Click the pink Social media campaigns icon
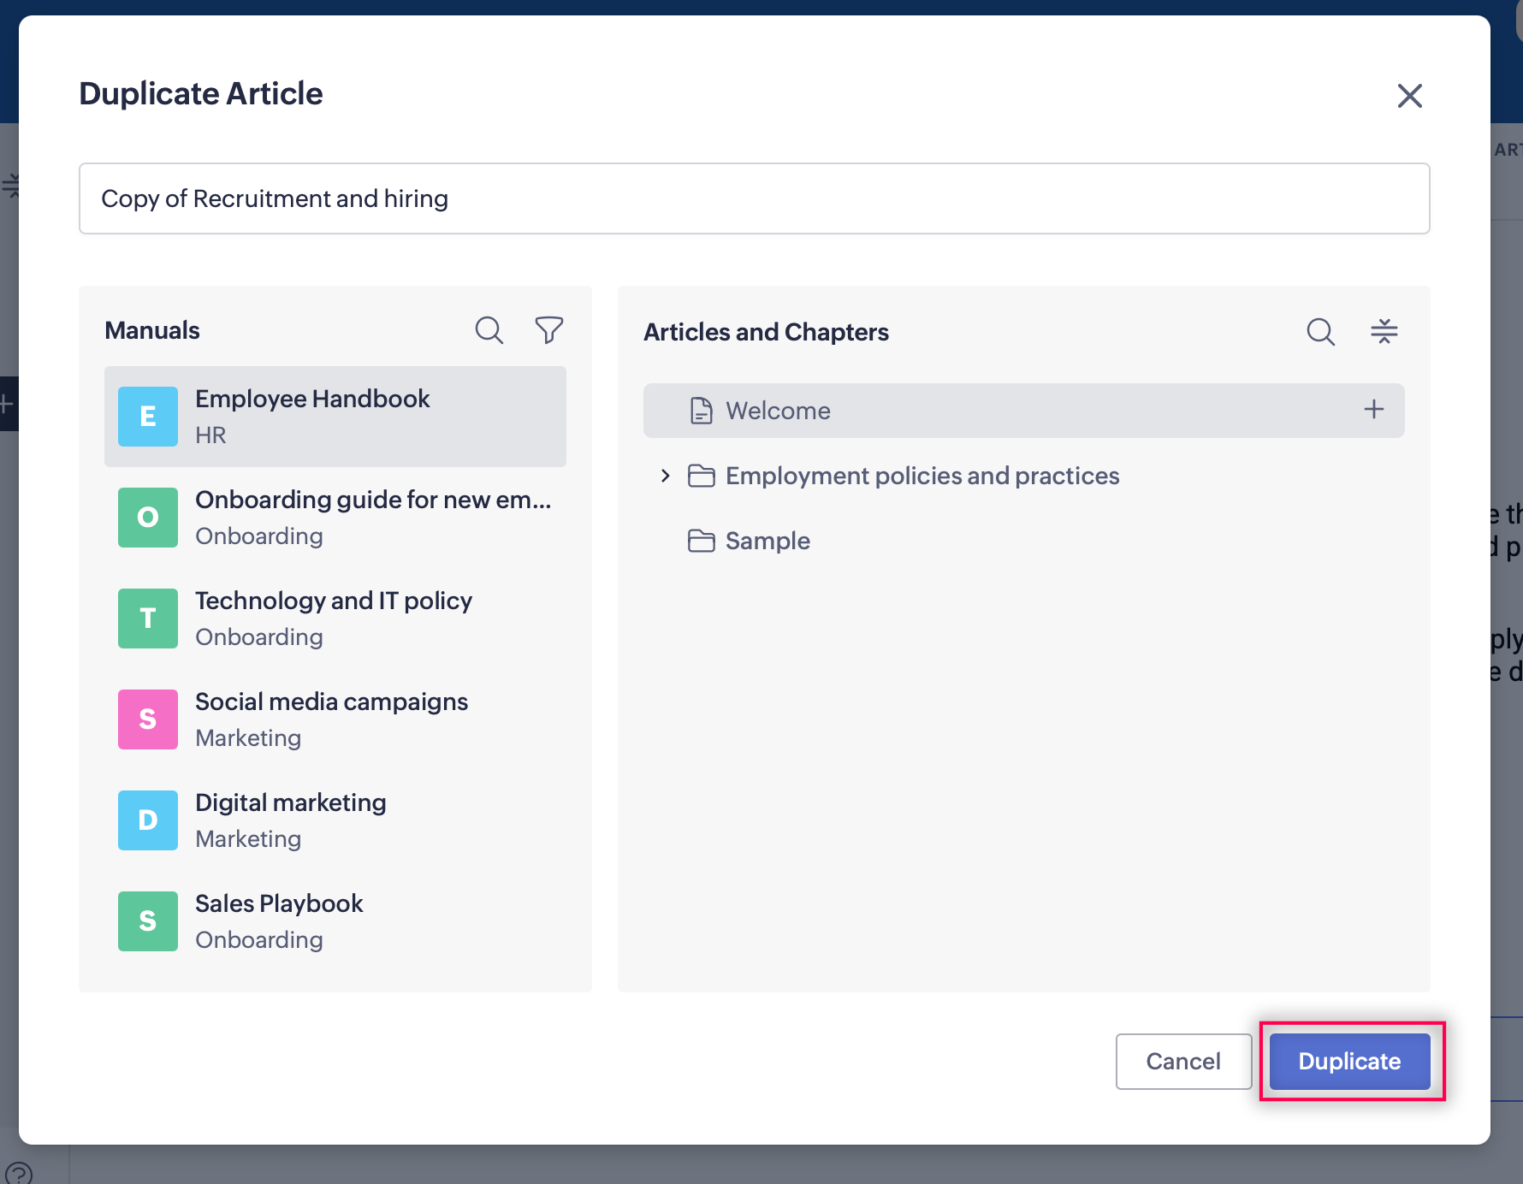The image size is (1523, 1184). 148,719
